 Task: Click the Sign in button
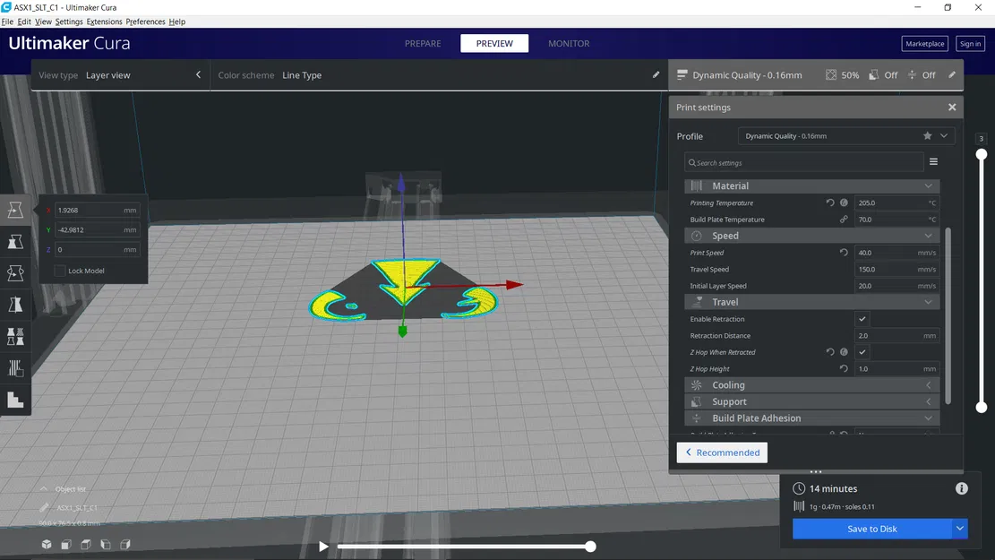[x=970, y=43]
